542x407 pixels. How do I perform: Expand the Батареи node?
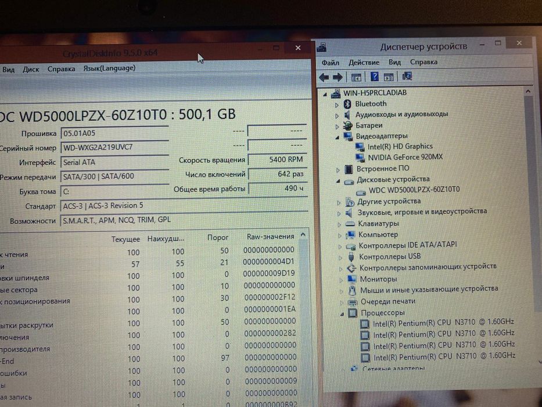[338, 126]
